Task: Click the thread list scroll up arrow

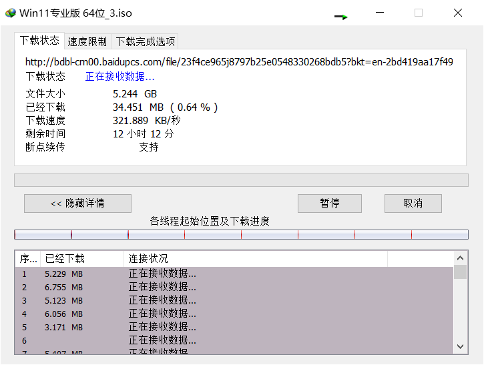Action: (460, 258)
